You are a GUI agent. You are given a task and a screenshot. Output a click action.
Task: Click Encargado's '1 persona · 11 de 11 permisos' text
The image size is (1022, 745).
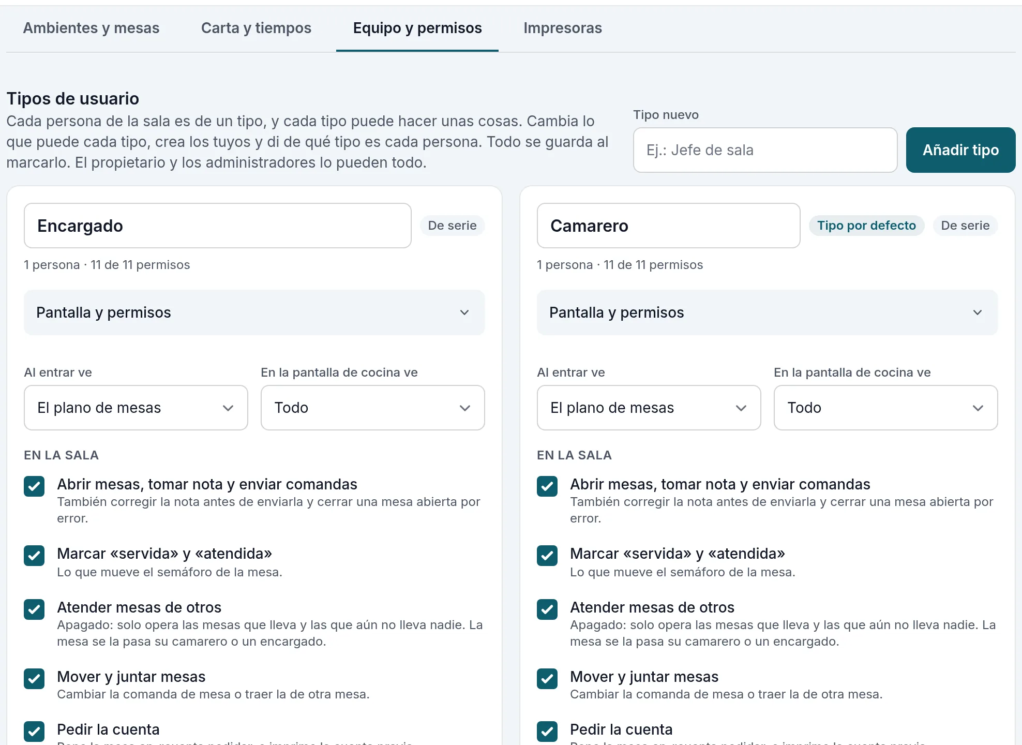coord(107,265)
